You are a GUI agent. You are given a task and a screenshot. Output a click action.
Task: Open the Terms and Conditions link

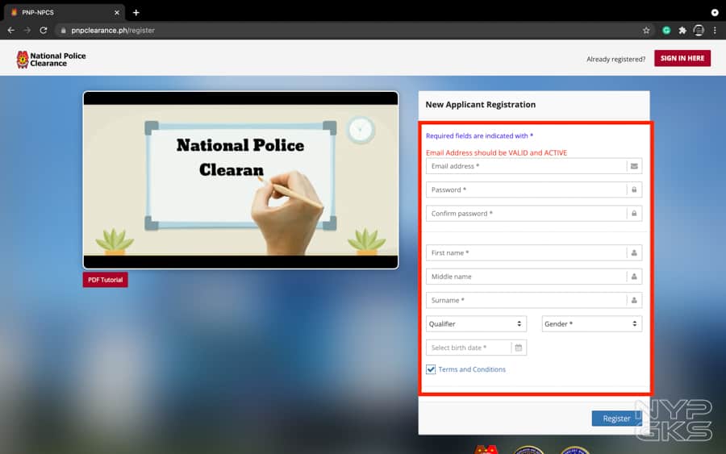click(472, 369)
